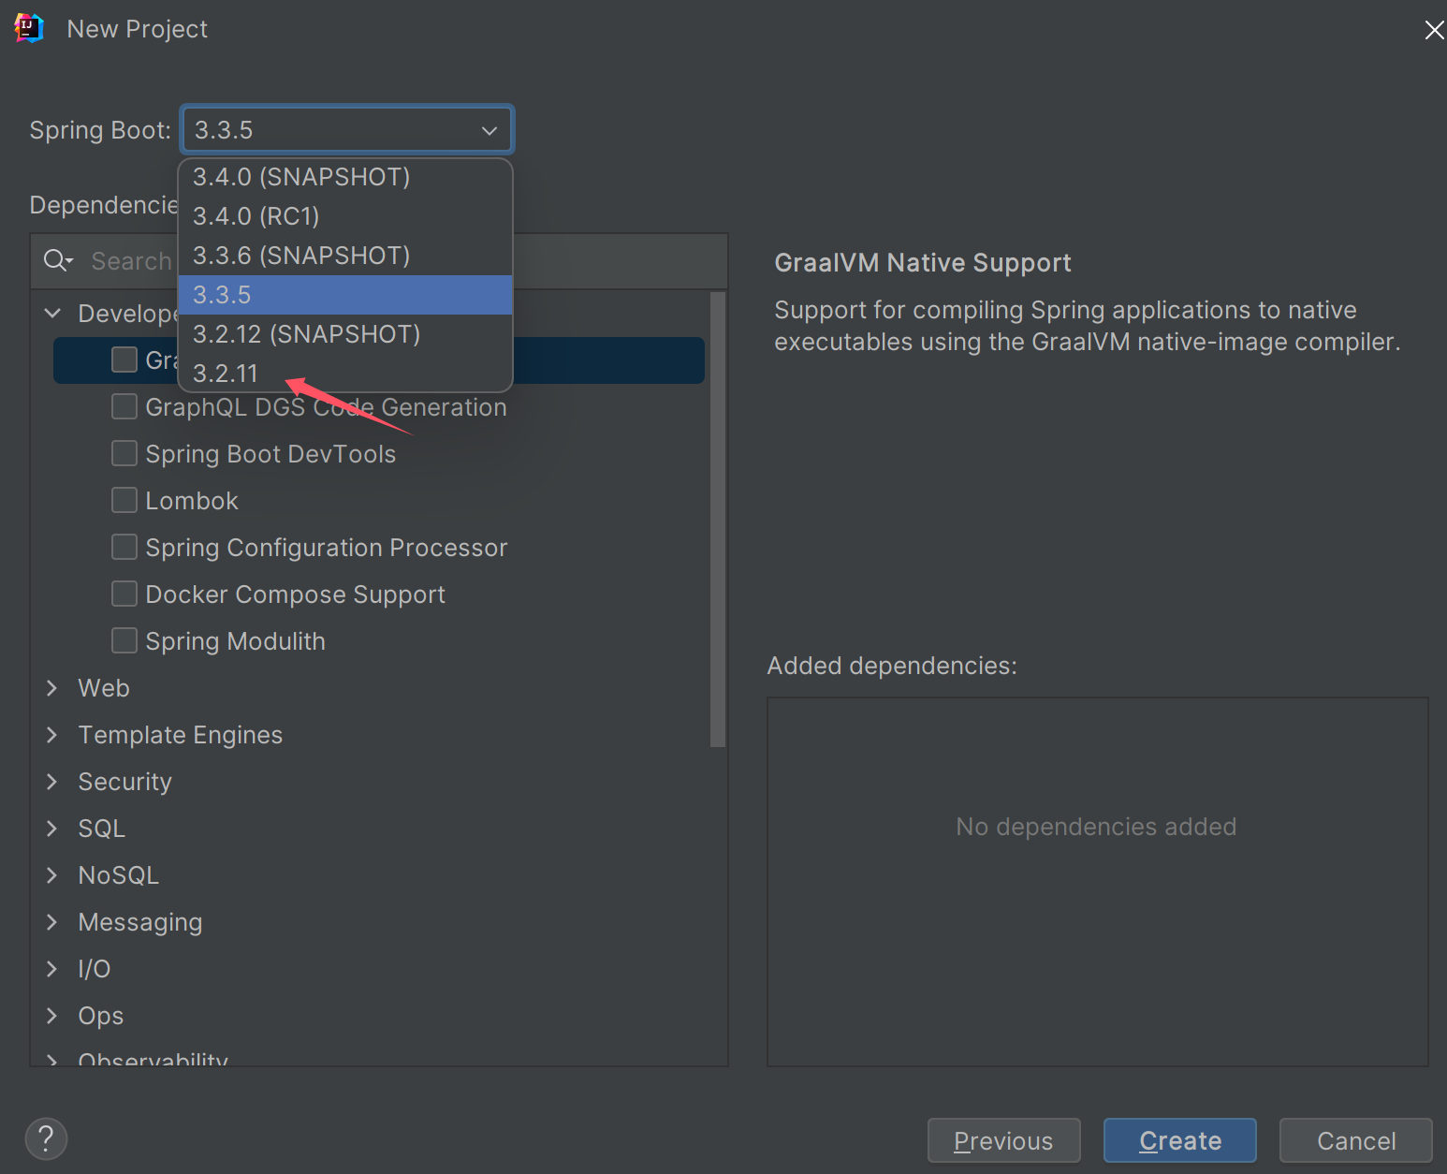Click the Lombok label text
This screenshot has width=1447, height=1174.
coord(192,501)
